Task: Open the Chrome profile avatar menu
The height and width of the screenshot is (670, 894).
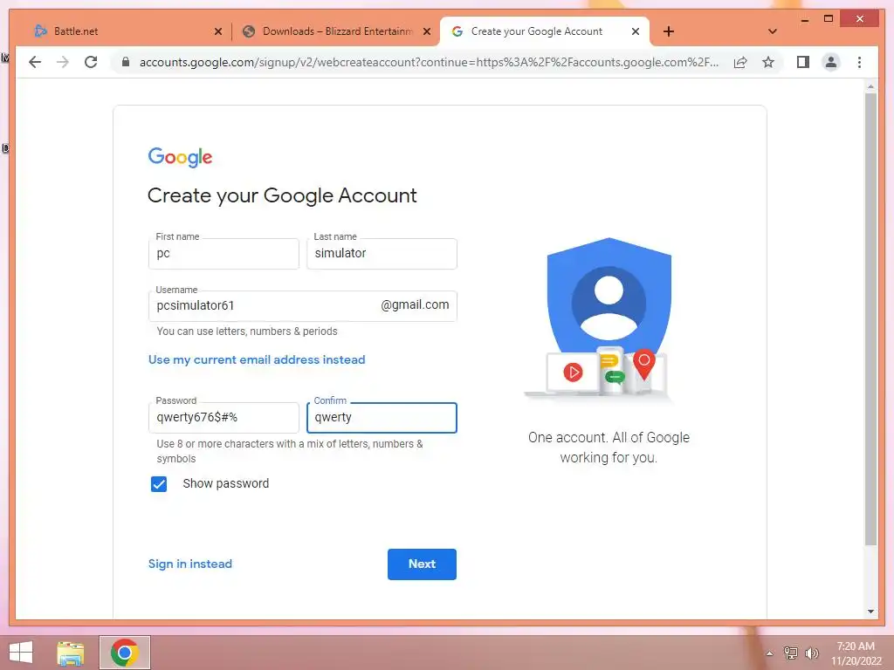Action: (831, 62)
